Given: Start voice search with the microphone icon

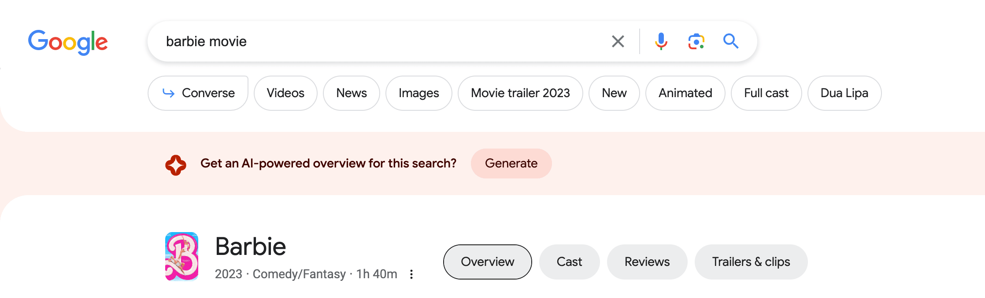Looking at the screenshot, I should [661, 41].
